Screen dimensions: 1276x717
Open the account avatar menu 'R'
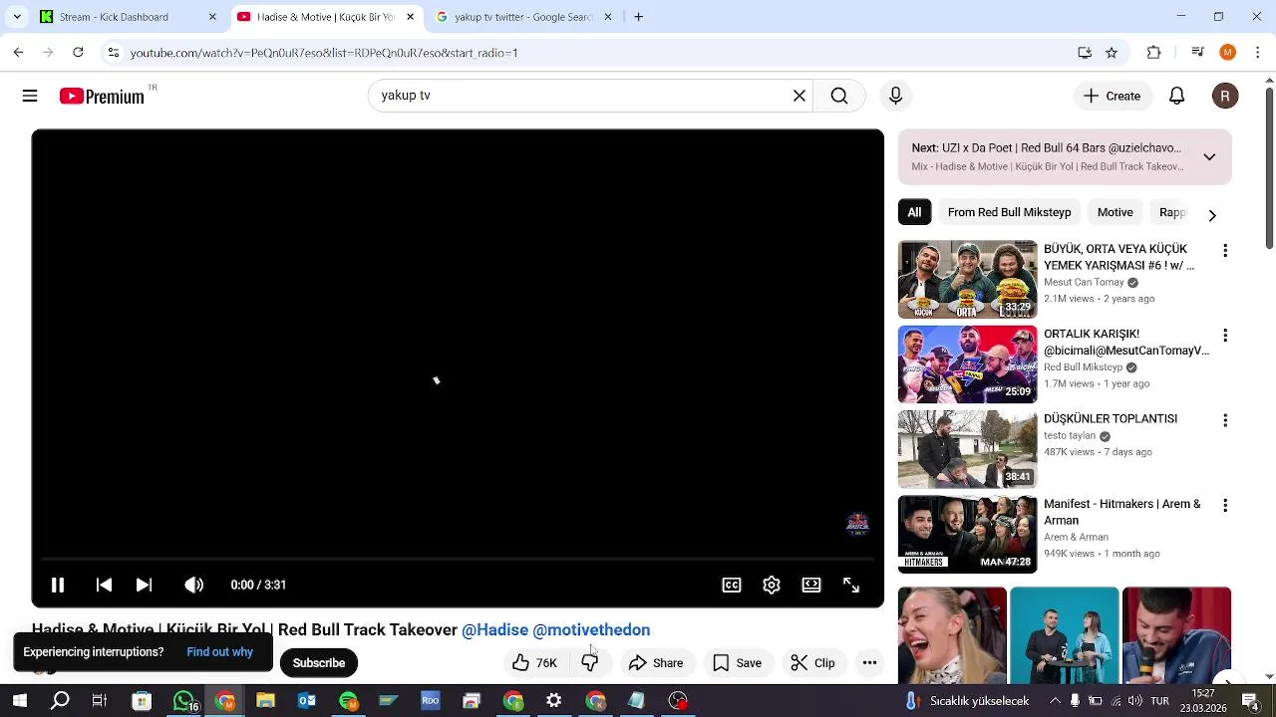coord(1225,96)
